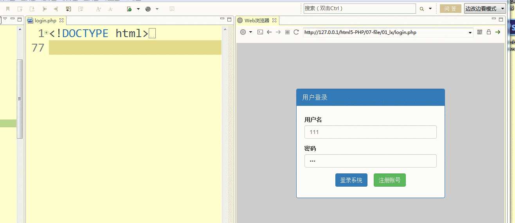Image resolution: width=515 pixels, height=223 pixels.
Task: Decrease editor font size icon
Action: click(110, 9)
